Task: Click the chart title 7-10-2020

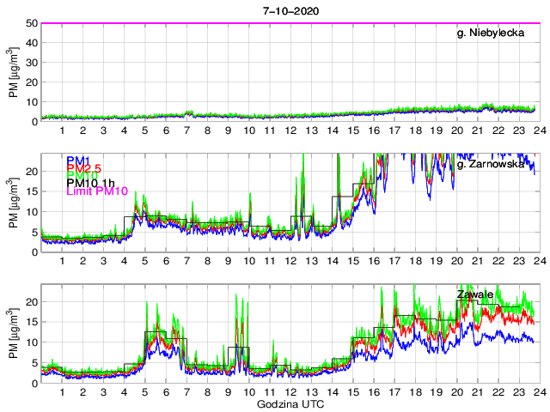Action: pyautogui.click(x=289, y=8)
